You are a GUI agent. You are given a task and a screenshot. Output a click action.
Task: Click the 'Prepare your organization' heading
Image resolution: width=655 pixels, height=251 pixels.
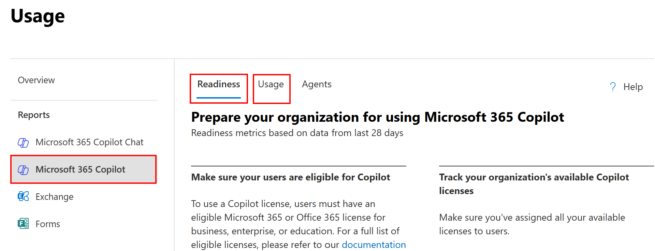coord(377,117)
